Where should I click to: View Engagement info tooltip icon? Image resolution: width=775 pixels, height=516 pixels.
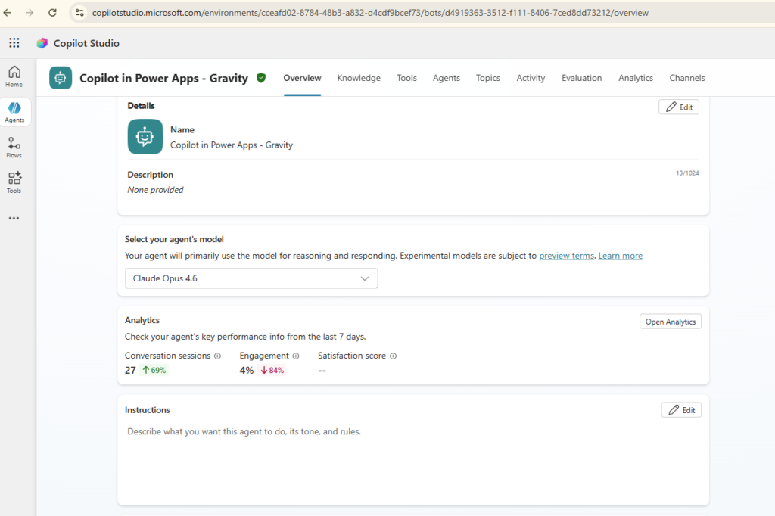point(296,356)
